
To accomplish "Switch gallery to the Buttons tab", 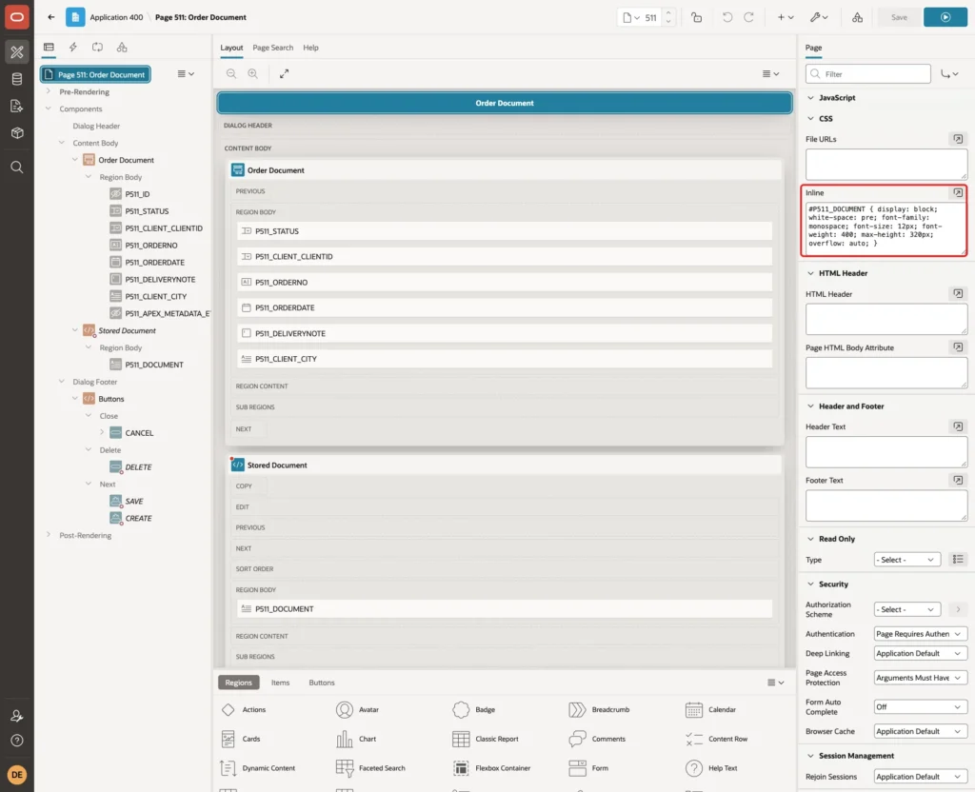I will (x=322, y=683).
